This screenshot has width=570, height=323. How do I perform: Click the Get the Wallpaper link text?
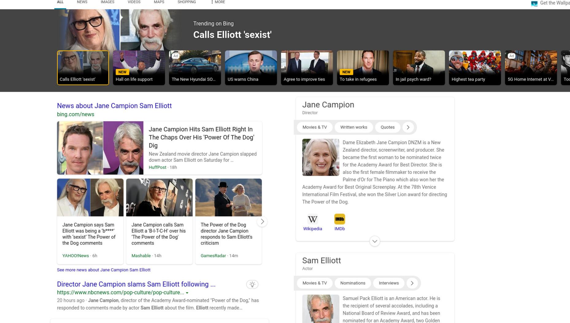click(x=555, y=3)
